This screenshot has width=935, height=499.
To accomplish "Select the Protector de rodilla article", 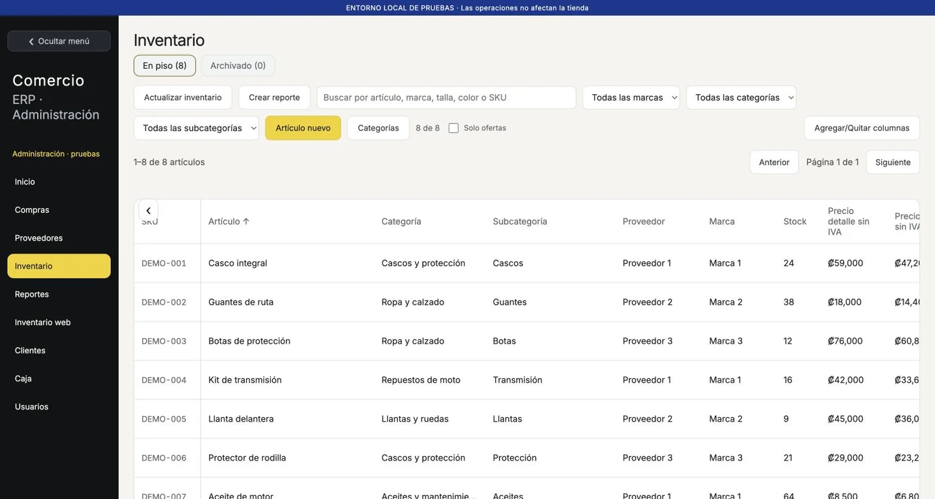I will coord(247,457).
